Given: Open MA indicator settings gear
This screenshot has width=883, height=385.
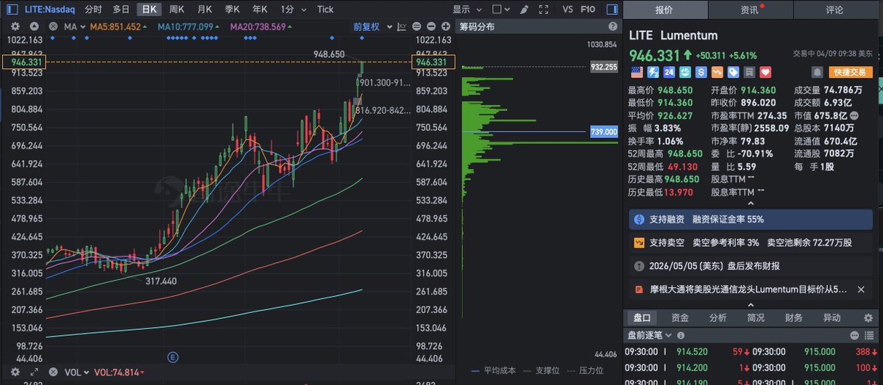Looking at the screenshot, I should [x=15, y=26].
